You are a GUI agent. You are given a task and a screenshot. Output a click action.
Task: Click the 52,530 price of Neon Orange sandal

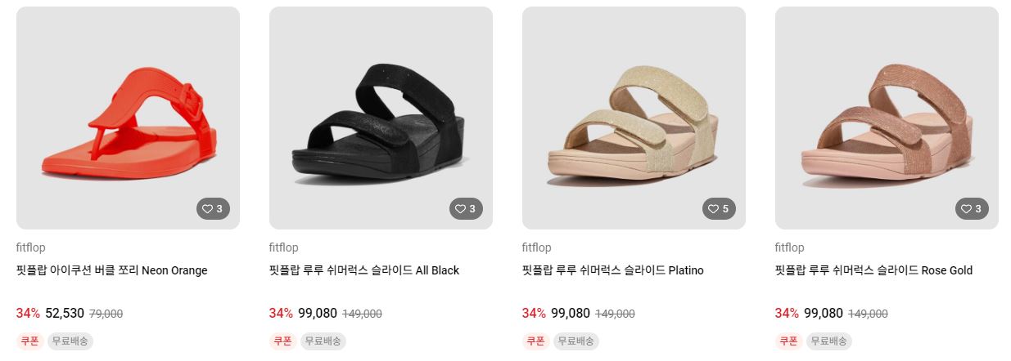tap(65, 313)
